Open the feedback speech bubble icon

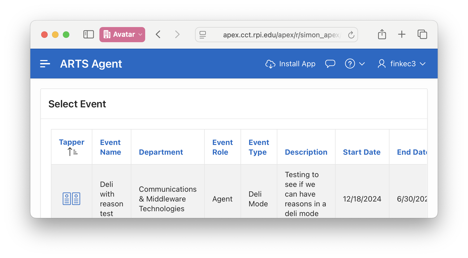tap(330, 64)
